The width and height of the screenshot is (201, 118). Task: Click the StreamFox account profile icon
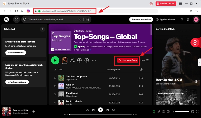(151, 4)
